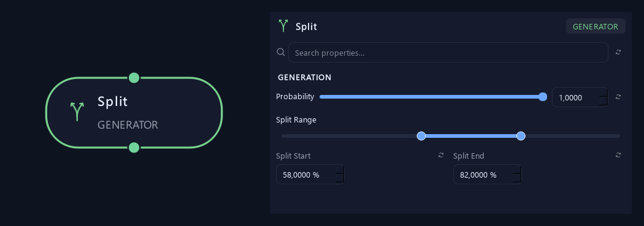Click the Probability label
Viewport: 644px width, 226px height.
pos(295,97)
